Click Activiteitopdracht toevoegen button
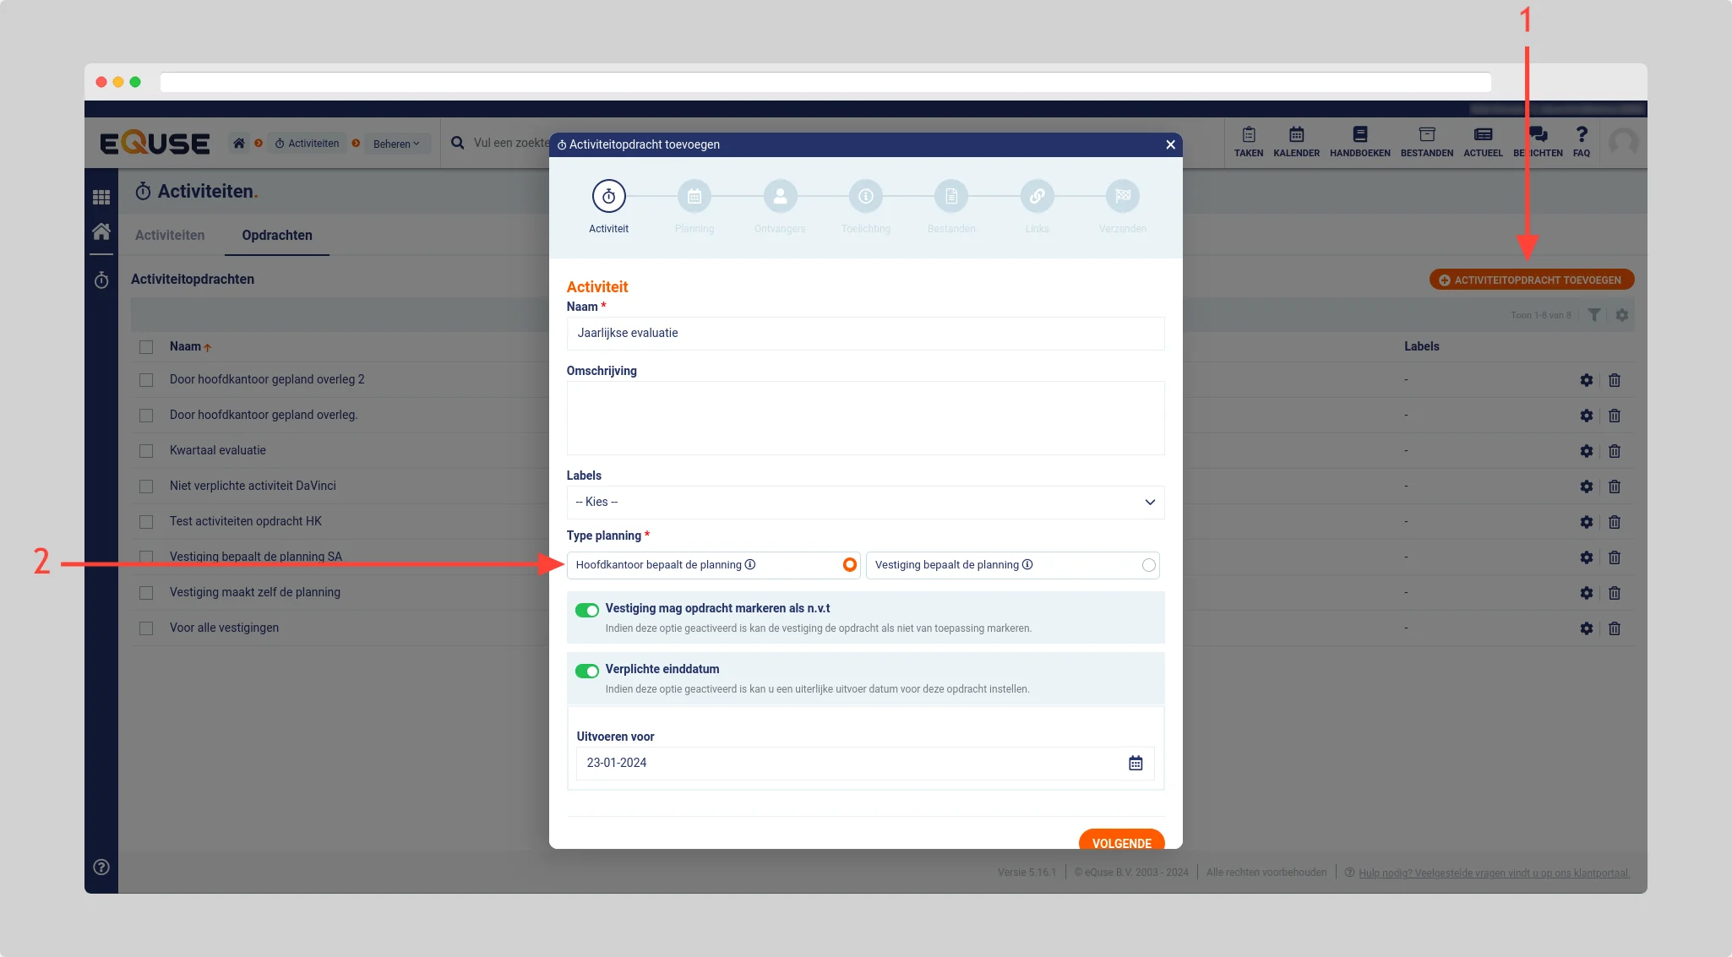 point(1531,280)
